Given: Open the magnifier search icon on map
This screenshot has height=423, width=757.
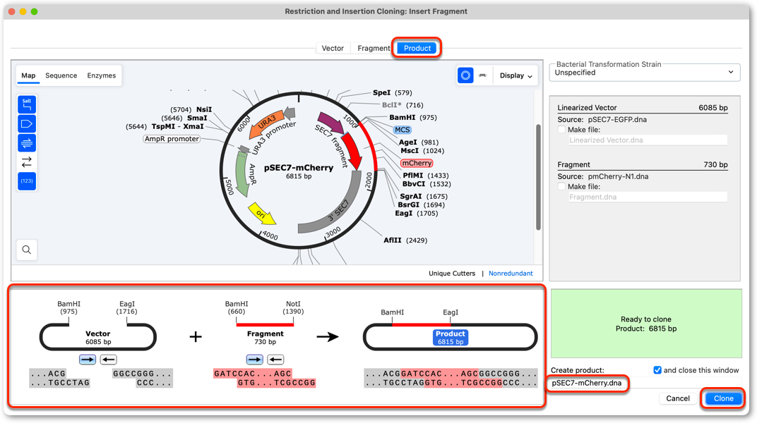Looking at the screenshot, I should [27, 250].
